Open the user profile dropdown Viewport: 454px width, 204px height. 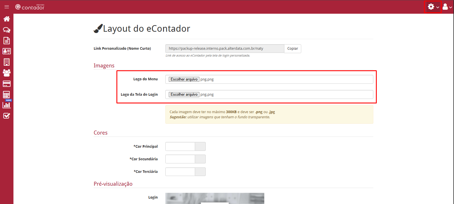click(447, 7)
